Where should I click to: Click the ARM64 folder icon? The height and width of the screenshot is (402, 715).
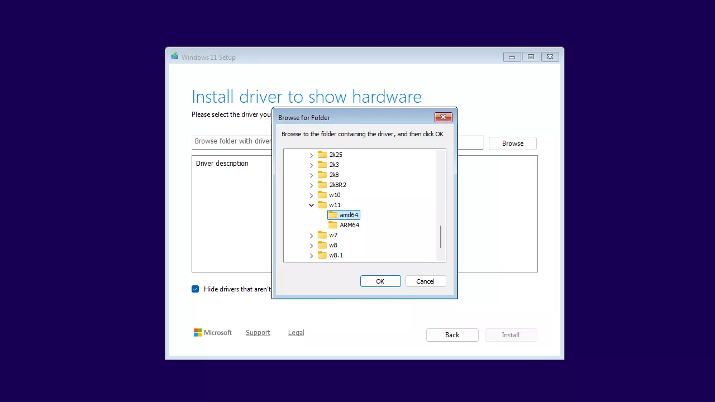(333, 225)
